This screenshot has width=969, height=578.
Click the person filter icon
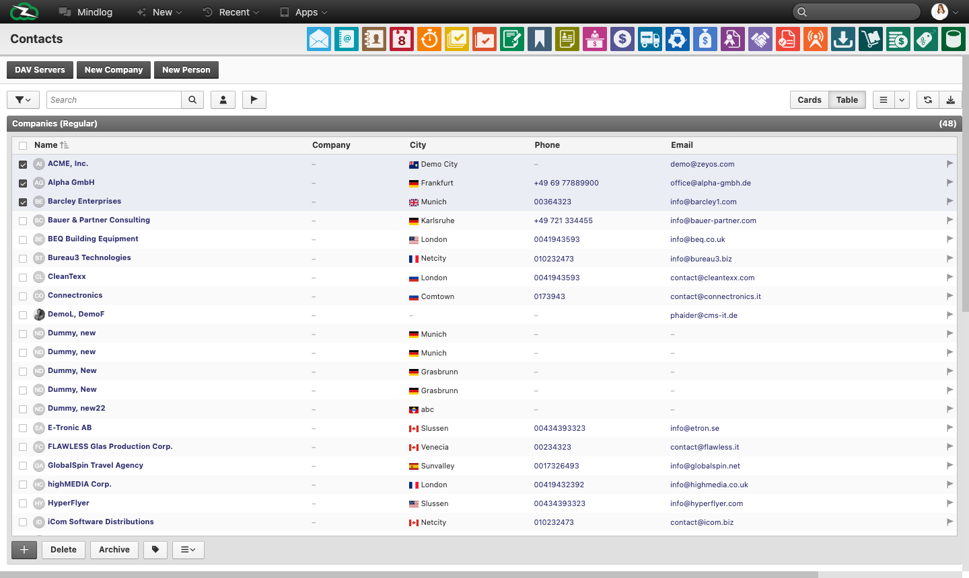click(x=223, y=100)
